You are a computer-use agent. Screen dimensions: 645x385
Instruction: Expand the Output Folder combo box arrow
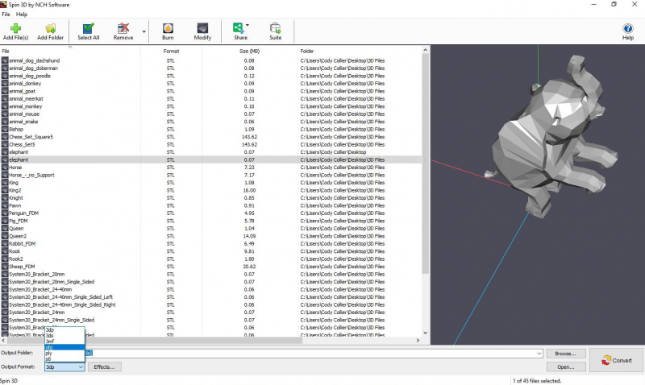(538, 353)
